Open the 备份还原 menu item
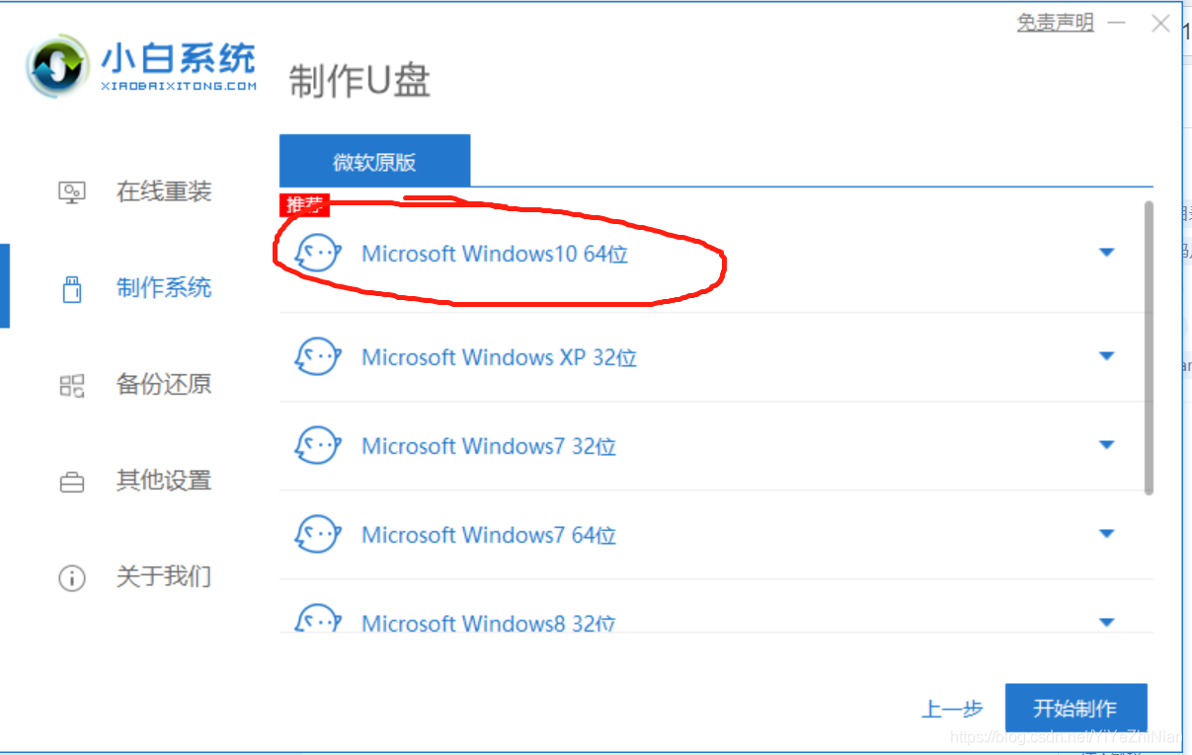Screen dimensions: 1192x755 pos(135,385)
